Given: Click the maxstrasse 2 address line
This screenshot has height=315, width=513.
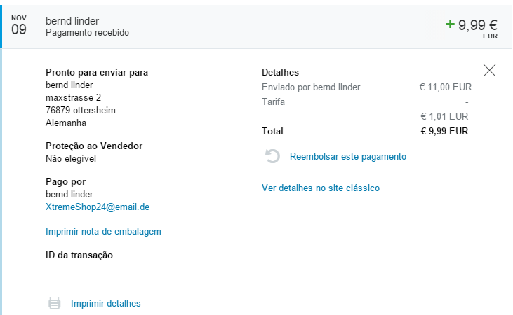Looking at the screenshot, I should 73,97.
